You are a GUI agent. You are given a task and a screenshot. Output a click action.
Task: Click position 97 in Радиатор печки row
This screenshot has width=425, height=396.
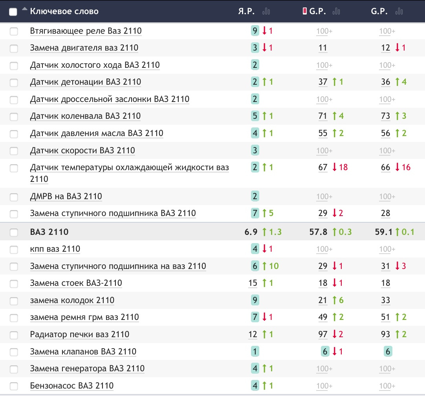(x=323, y=334)
